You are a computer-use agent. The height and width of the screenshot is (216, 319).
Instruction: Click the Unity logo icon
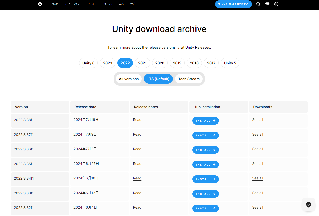(40, 4)
